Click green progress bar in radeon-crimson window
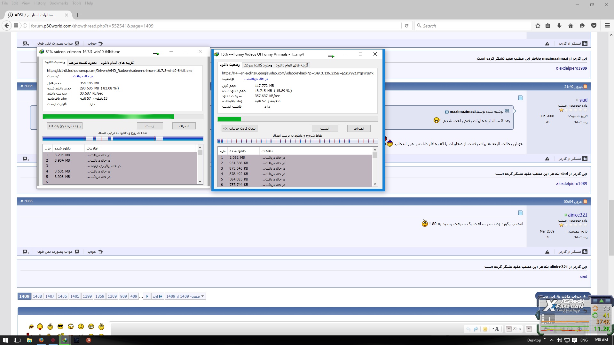 coord(123,117)
